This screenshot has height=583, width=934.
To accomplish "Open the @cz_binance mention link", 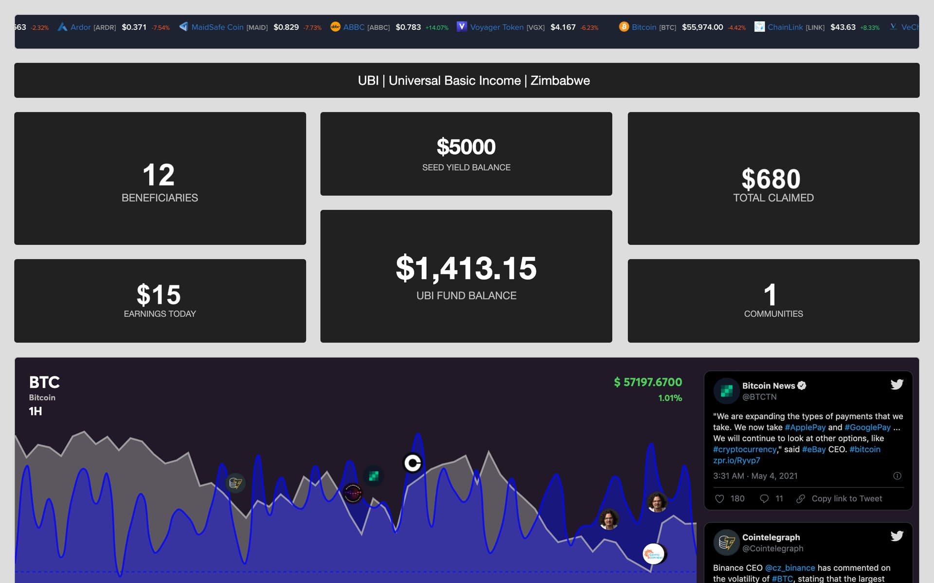I will (790, 567).
